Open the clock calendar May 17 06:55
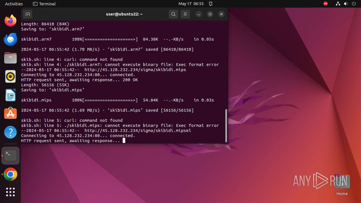The width and height of the screenshot is (361, 203). pos(191,4)
